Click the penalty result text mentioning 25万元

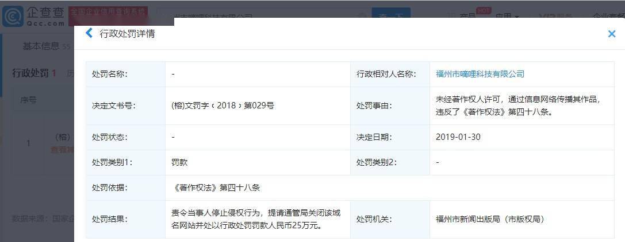pyautogui.click(x=255, y=219)
